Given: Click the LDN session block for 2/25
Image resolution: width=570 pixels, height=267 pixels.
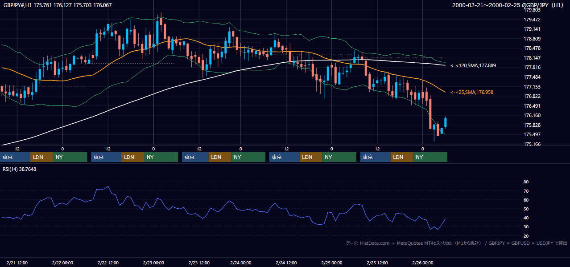Looking at the screenshot, I should pyautogui.click(x=402, y=157).
